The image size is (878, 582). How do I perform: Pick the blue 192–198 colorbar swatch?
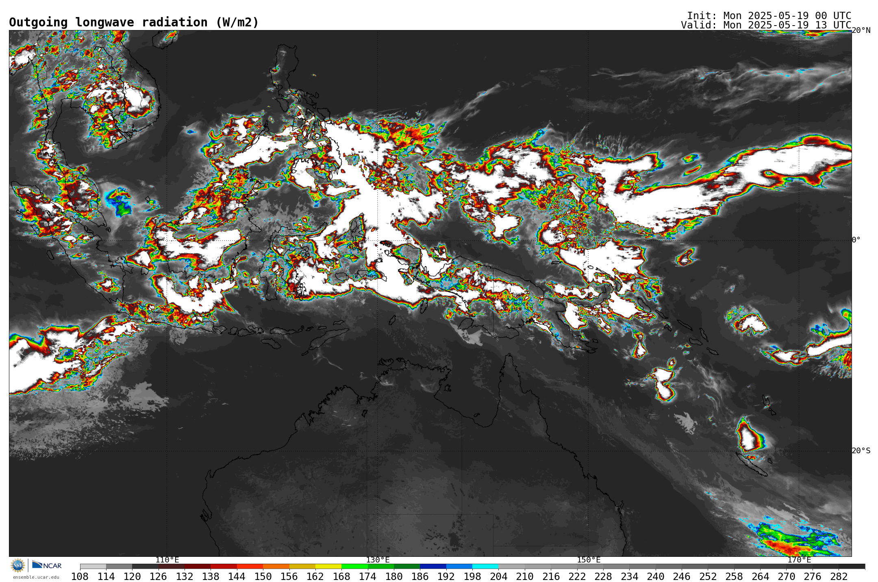pyautogui.click(x=459, y=566)
